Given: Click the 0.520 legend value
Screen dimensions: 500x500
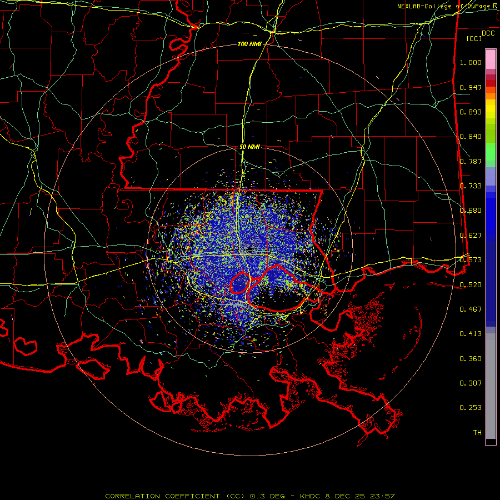Looking at the screenshot, I should coord(471,285).
